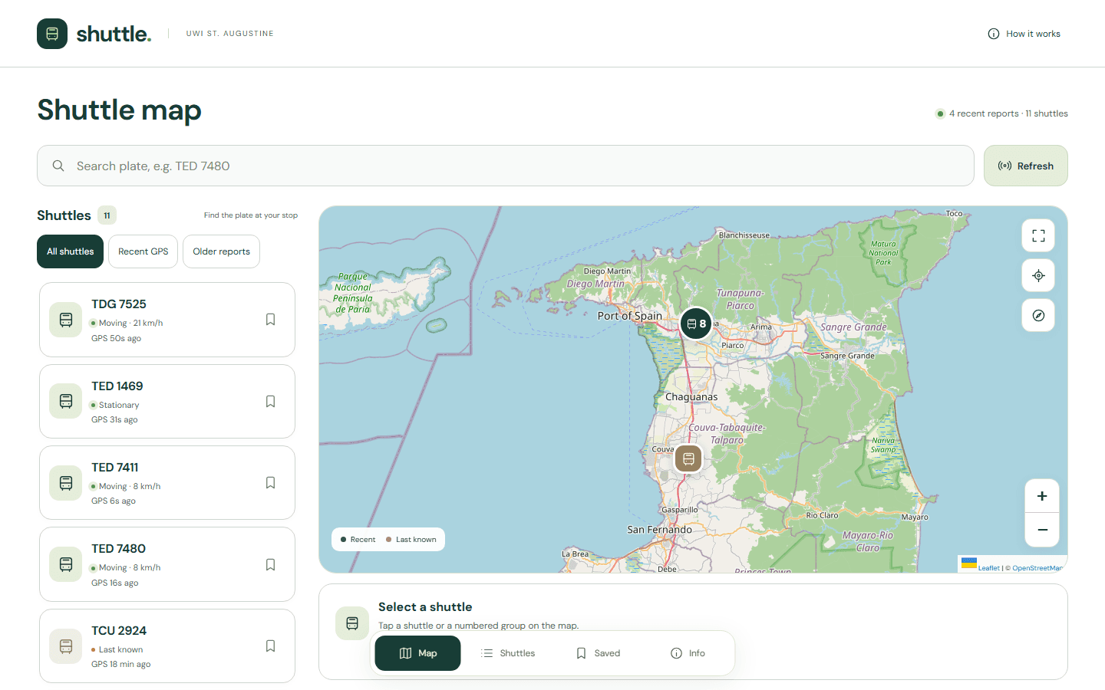Focus the plate search field
Image resolution: width=1105 pixels, height=690 pixels.
click(x=506, y=166)
